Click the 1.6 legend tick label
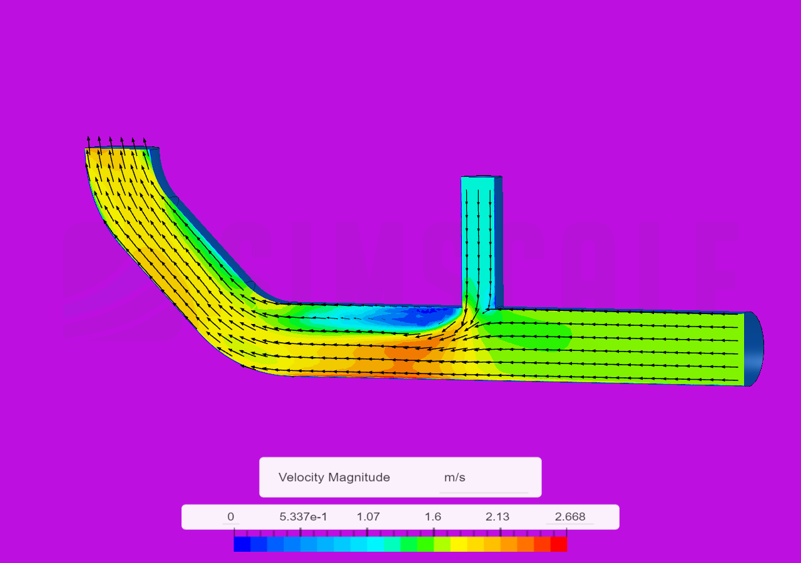This screenshot has width=801, height=563. 433,517
